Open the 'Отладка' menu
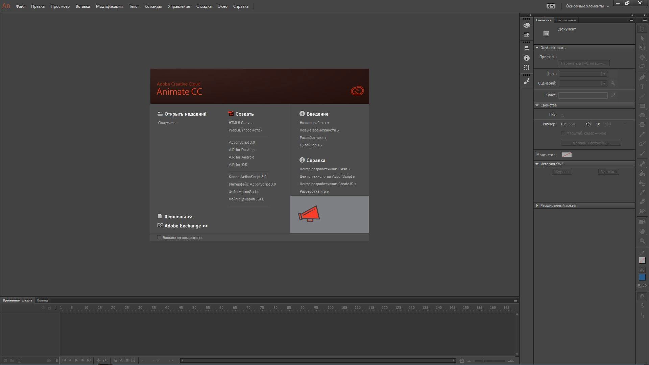The width and height of the screenshot is (649, 365). (204, 6)
